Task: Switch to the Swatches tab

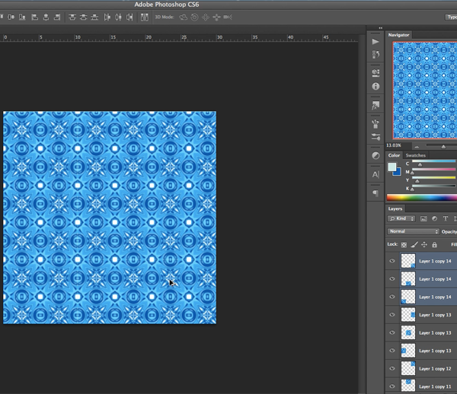Action: [416, 155]
